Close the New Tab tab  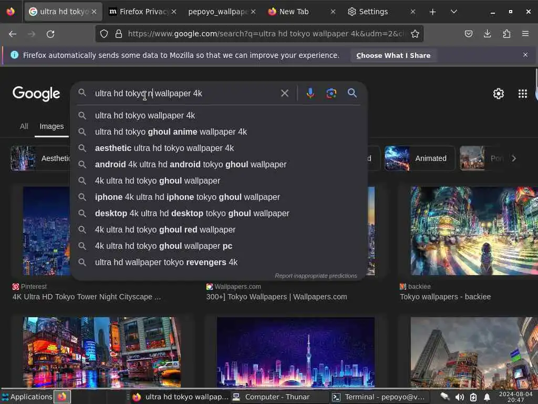(333, 12)
